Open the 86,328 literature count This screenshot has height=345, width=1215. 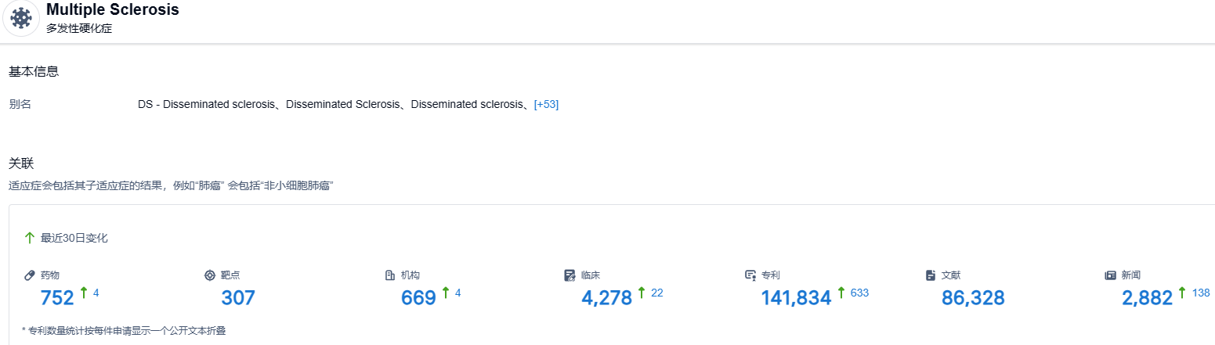973,298
